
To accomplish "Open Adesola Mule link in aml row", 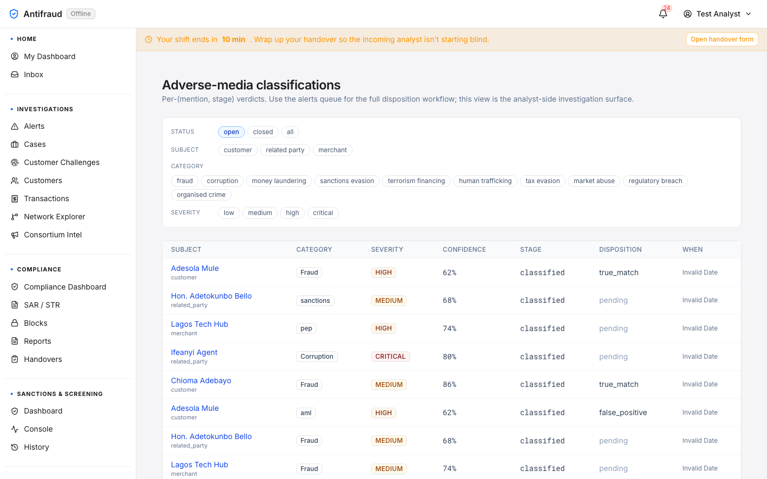I will tap(195, 408).
